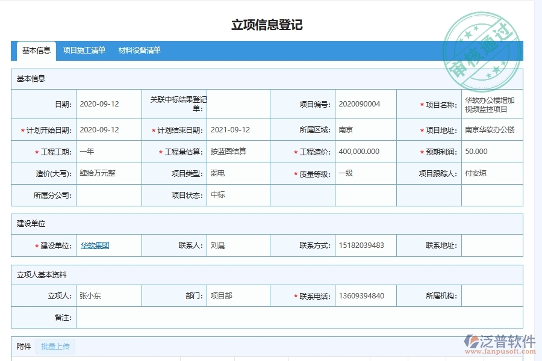Image resolution: width=542 pixels, height=361 pixels.
Task: Open the 华软集团 construction unit link
Action: (95, 245)
